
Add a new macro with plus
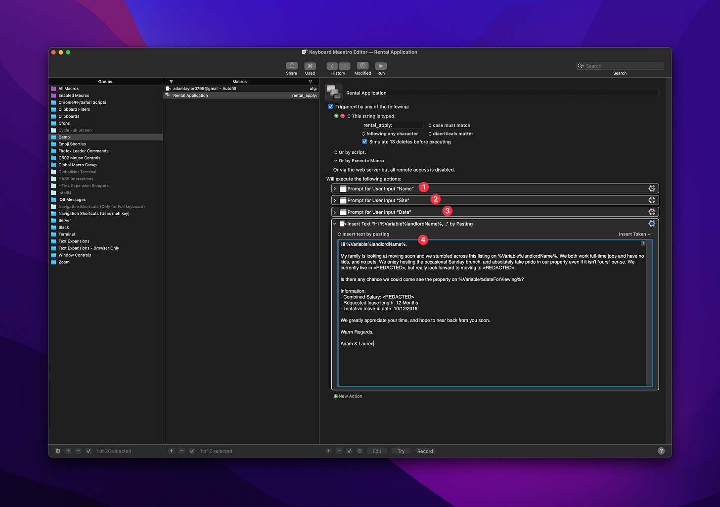tap(172, 451)
